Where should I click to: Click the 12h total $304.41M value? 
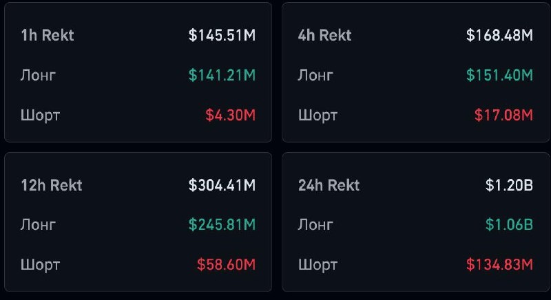pos(222,185)
